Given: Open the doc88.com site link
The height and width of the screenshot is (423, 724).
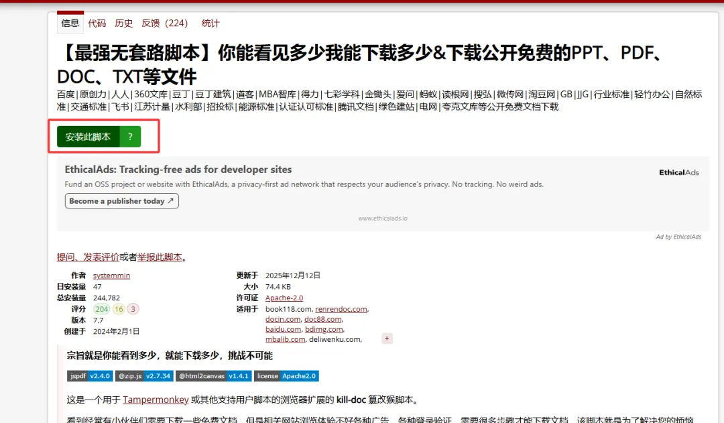Looking at the screenshot, I should click(322, 319).
